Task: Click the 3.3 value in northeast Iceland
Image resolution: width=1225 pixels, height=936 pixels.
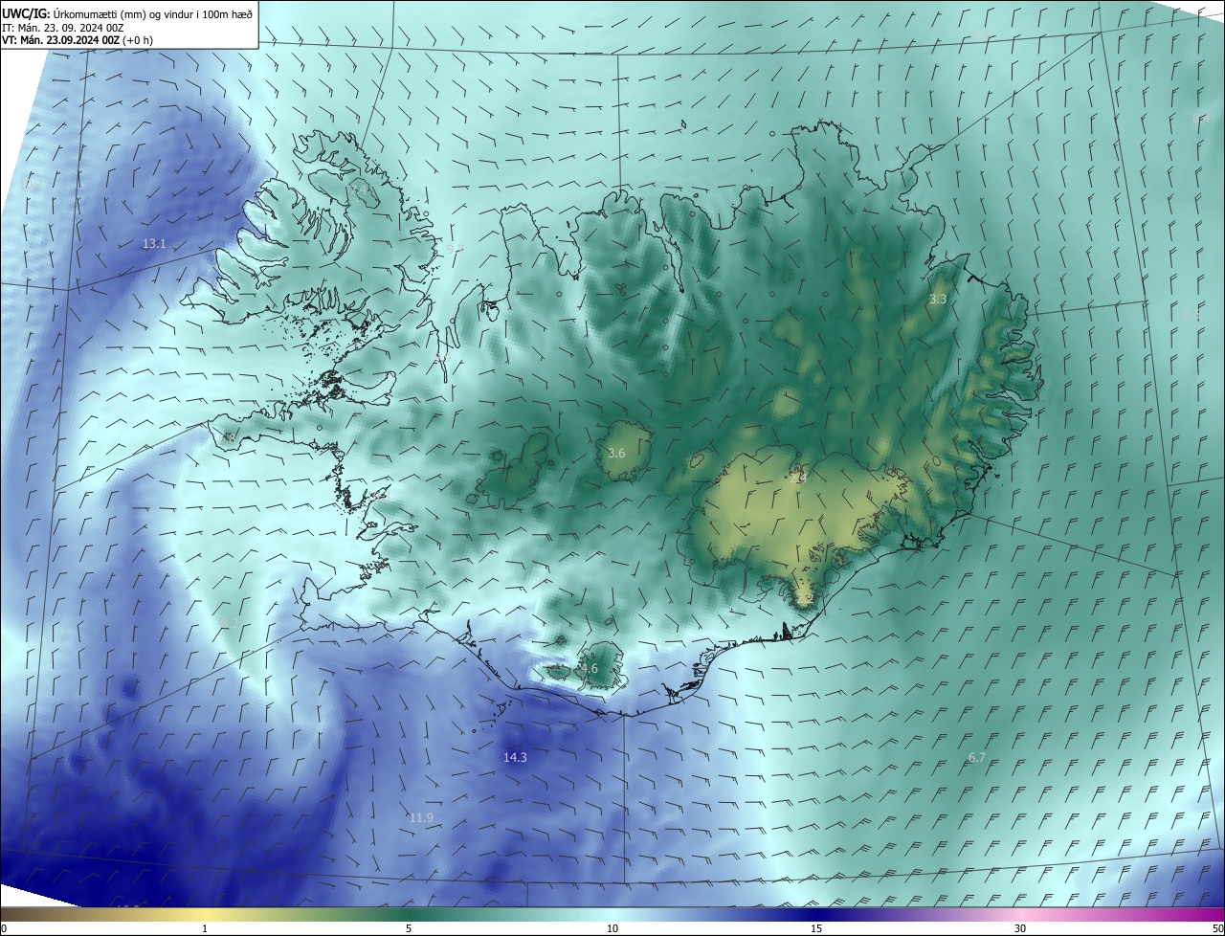Action: 938,300
